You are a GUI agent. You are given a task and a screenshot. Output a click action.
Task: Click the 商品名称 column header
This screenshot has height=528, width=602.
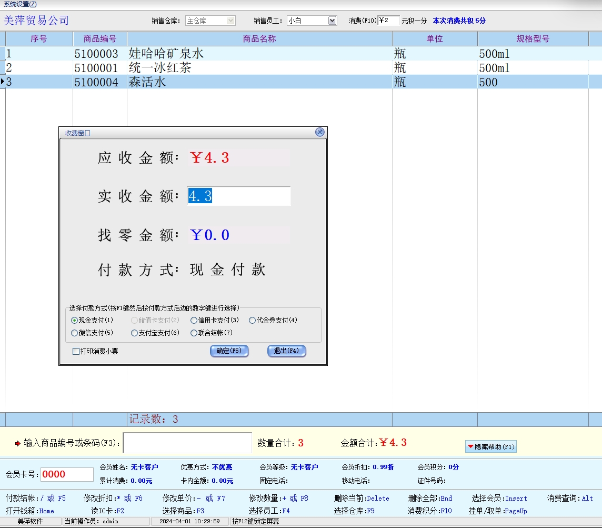pyautogui.click(x=259, y=39)
